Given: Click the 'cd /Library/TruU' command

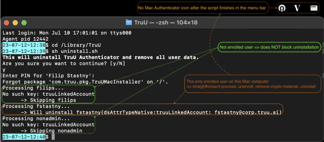Looking at the screenshot, I should (76, 45).
